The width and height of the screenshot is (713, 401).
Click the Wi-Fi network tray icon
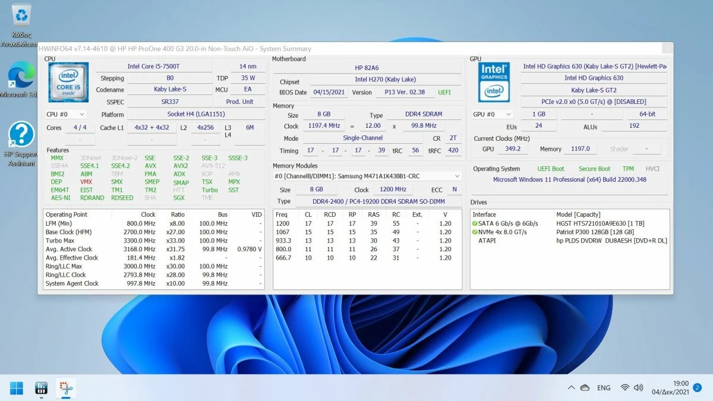624,388
